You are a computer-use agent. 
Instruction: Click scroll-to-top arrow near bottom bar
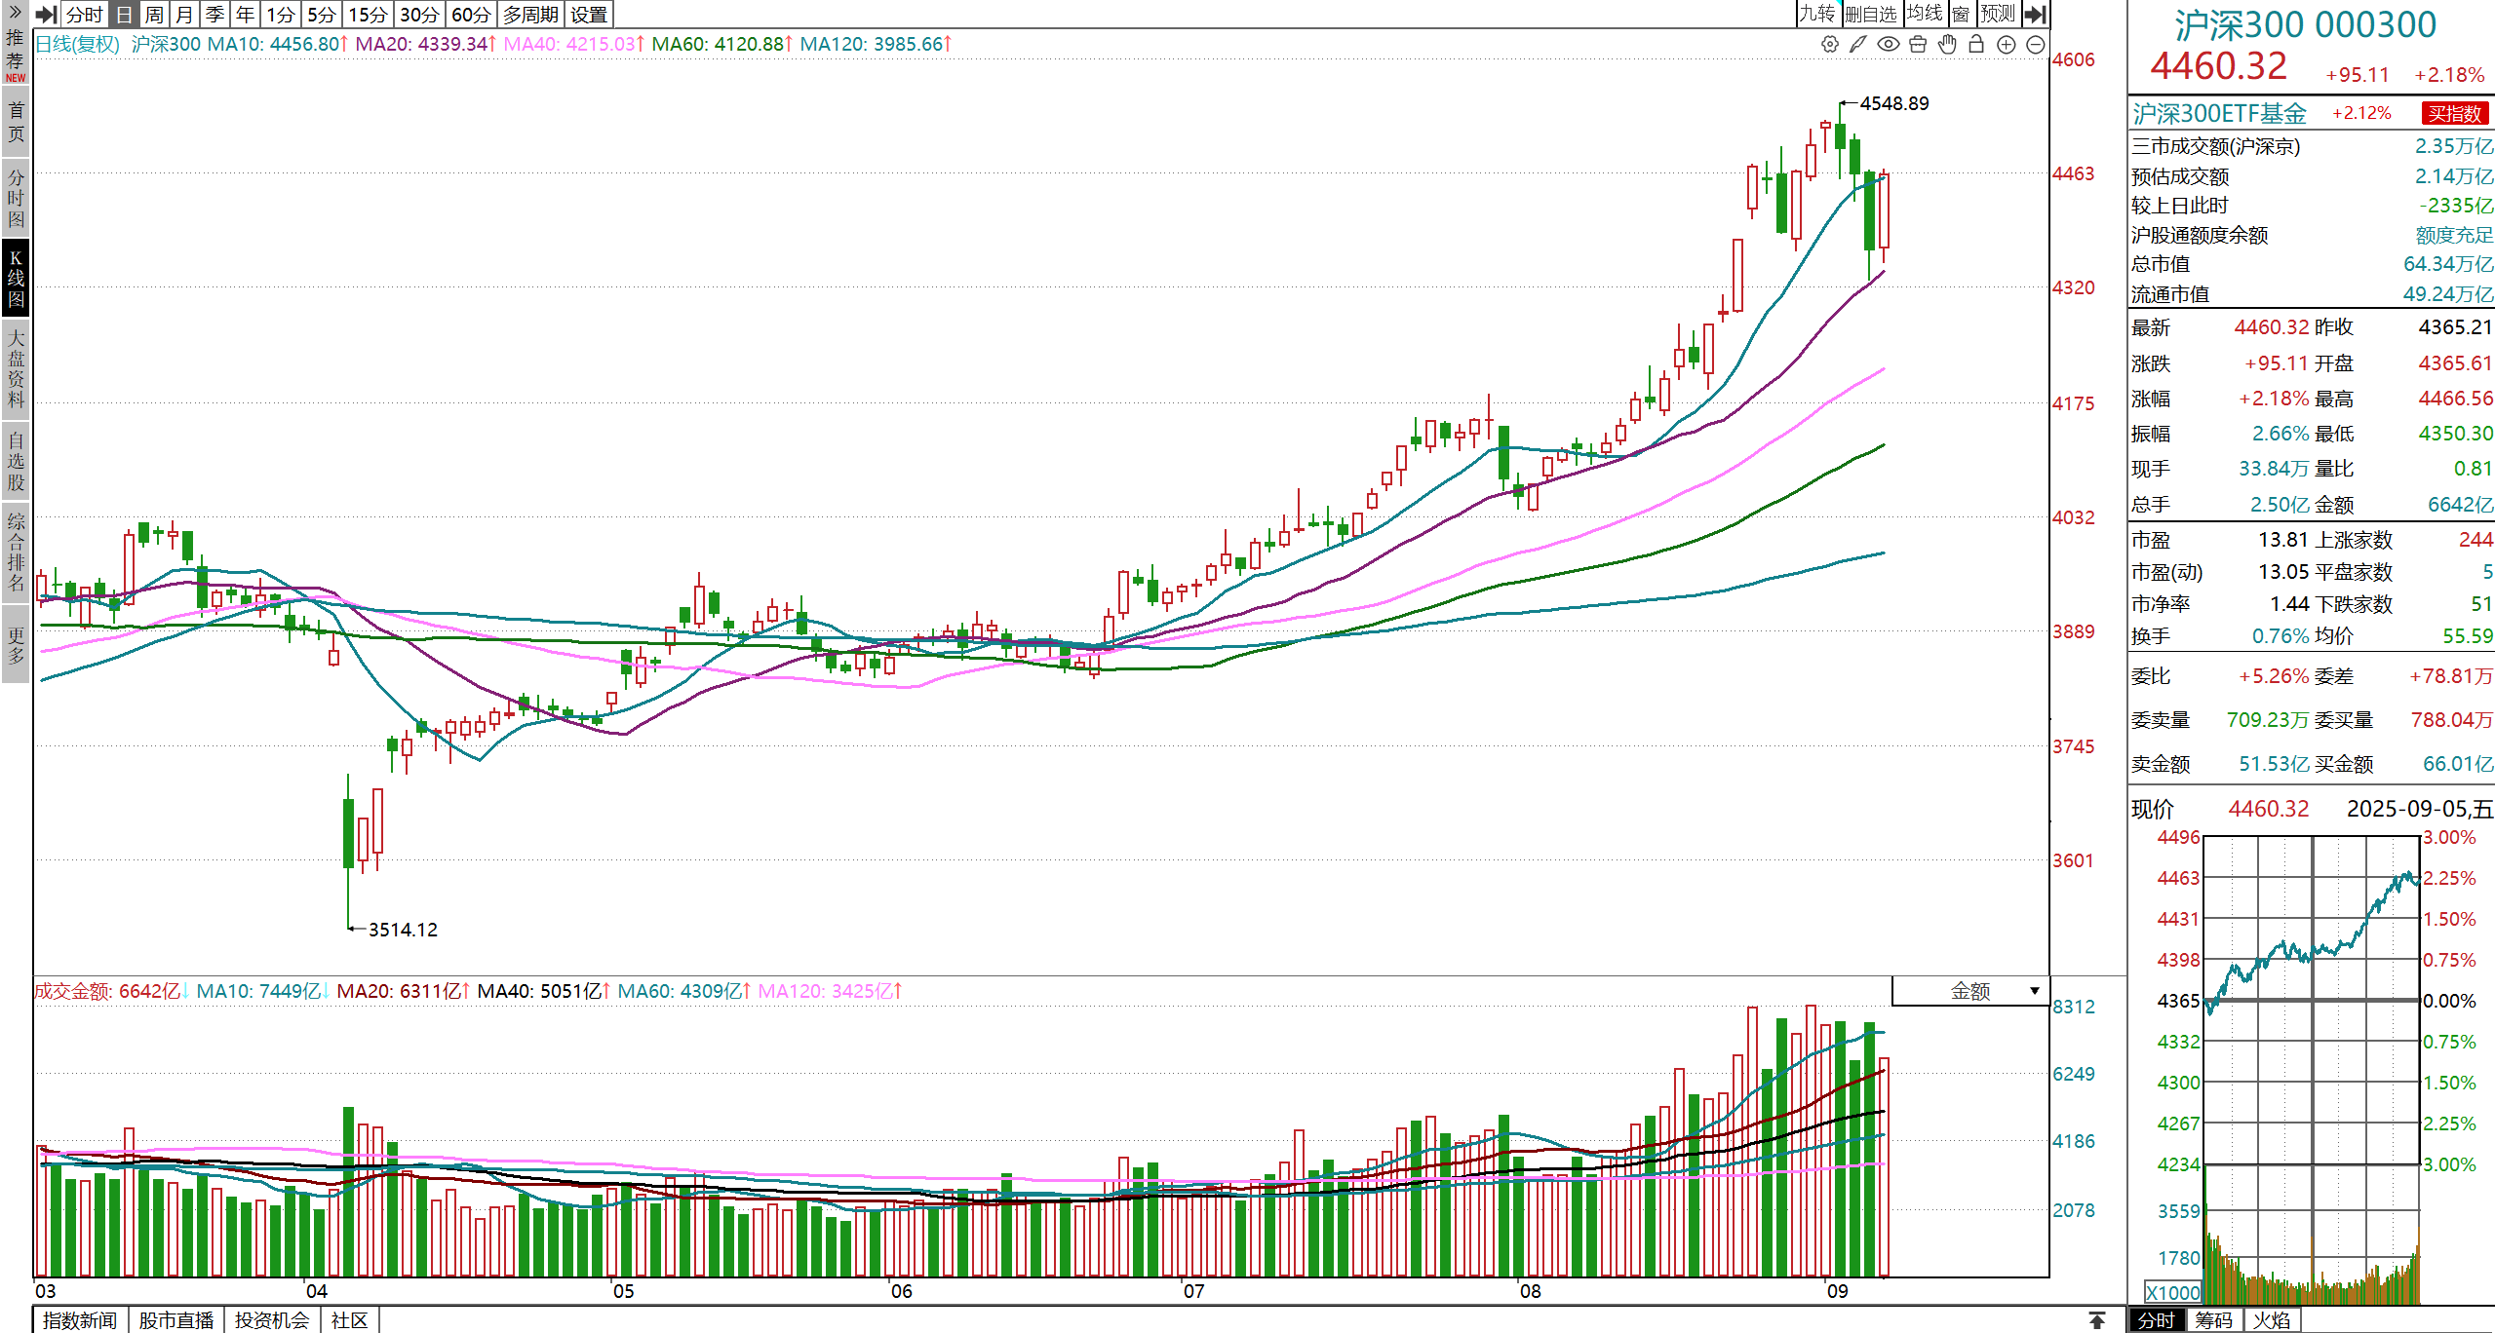coord(2096,1319)
